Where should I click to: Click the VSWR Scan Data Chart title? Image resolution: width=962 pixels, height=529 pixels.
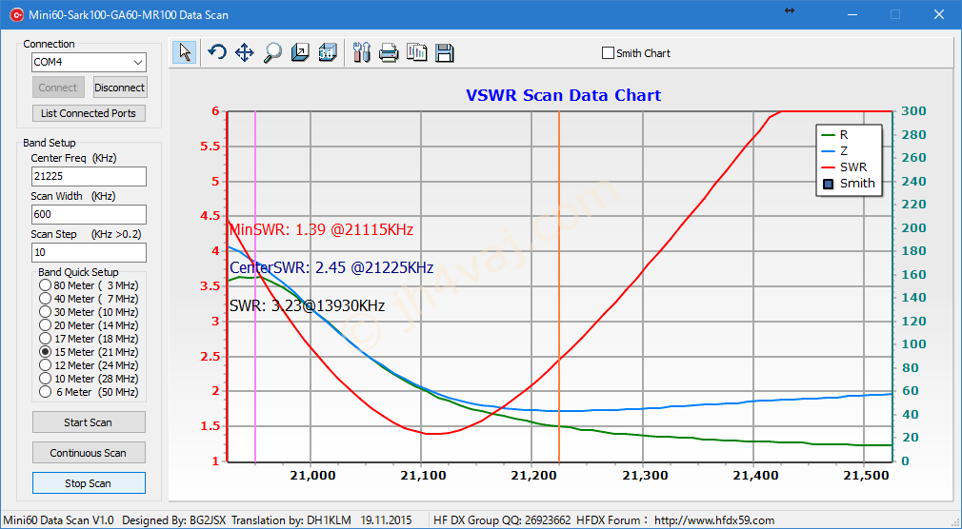click(563, 96)
